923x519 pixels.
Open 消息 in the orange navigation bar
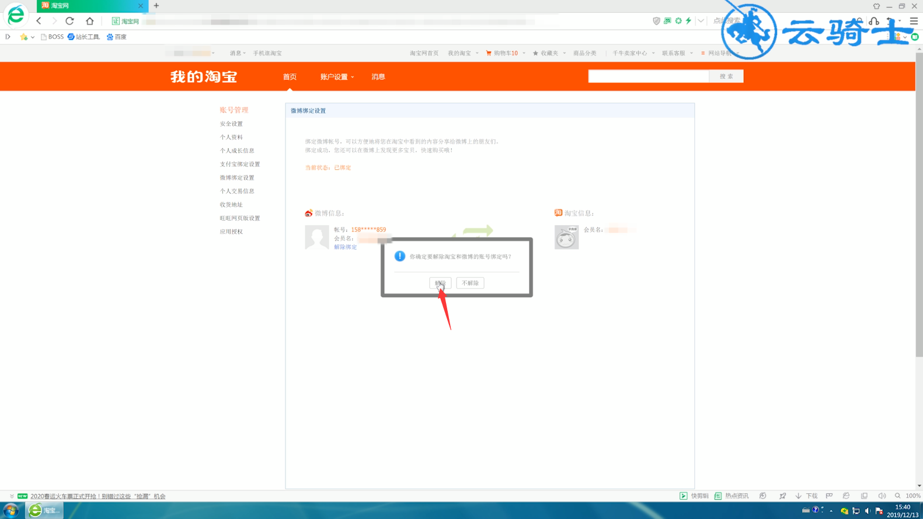(x=378, y=77)
